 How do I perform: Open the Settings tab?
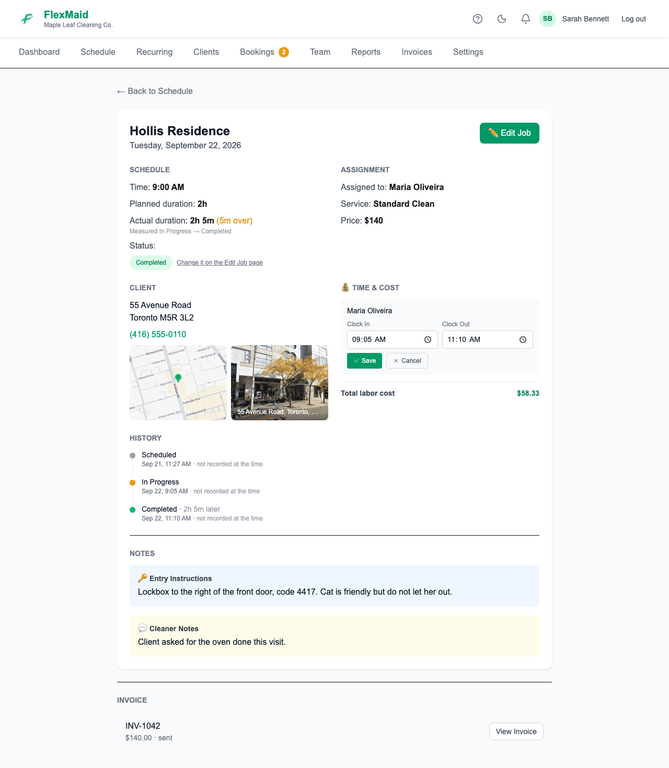[468, 52]
